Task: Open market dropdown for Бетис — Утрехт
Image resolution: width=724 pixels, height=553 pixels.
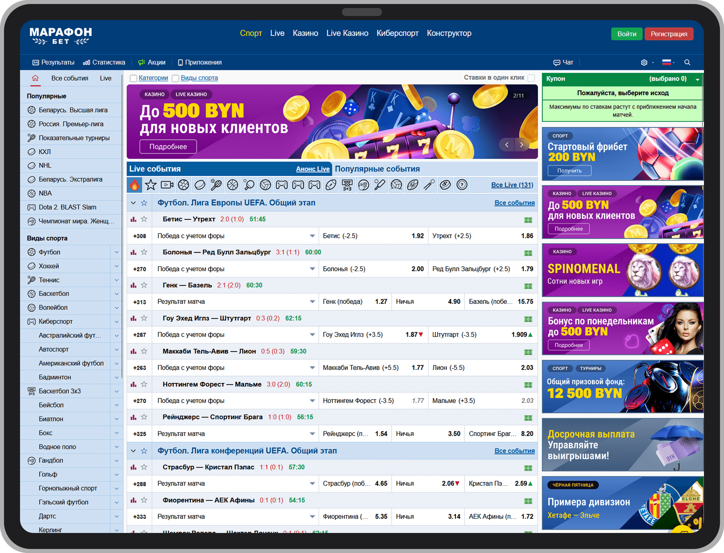Action: click(312, 236)
